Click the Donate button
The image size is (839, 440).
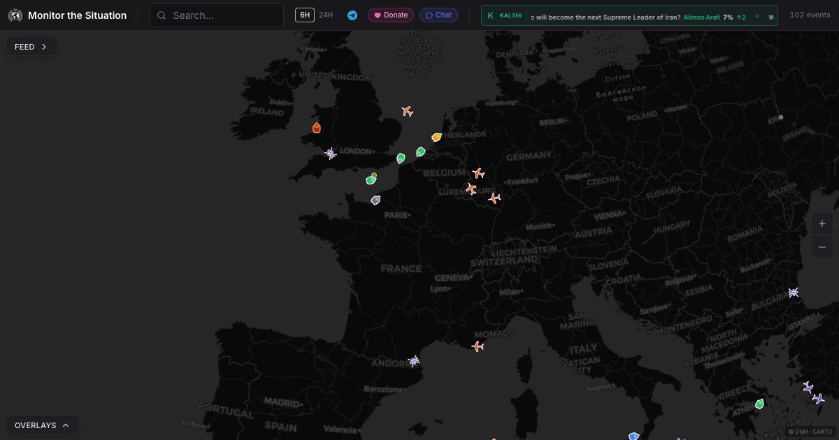390,15
